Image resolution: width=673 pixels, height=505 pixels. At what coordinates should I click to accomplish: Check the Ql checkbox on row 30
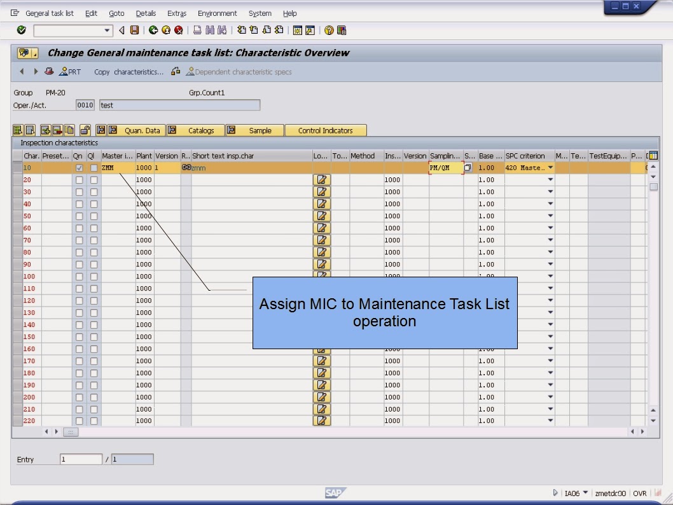[x=94, y=191]
